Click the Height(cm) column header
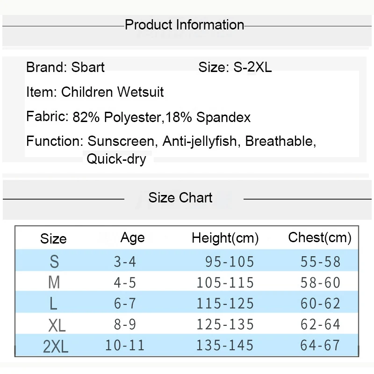The image size is (374, 374). (x=225, y=238)
